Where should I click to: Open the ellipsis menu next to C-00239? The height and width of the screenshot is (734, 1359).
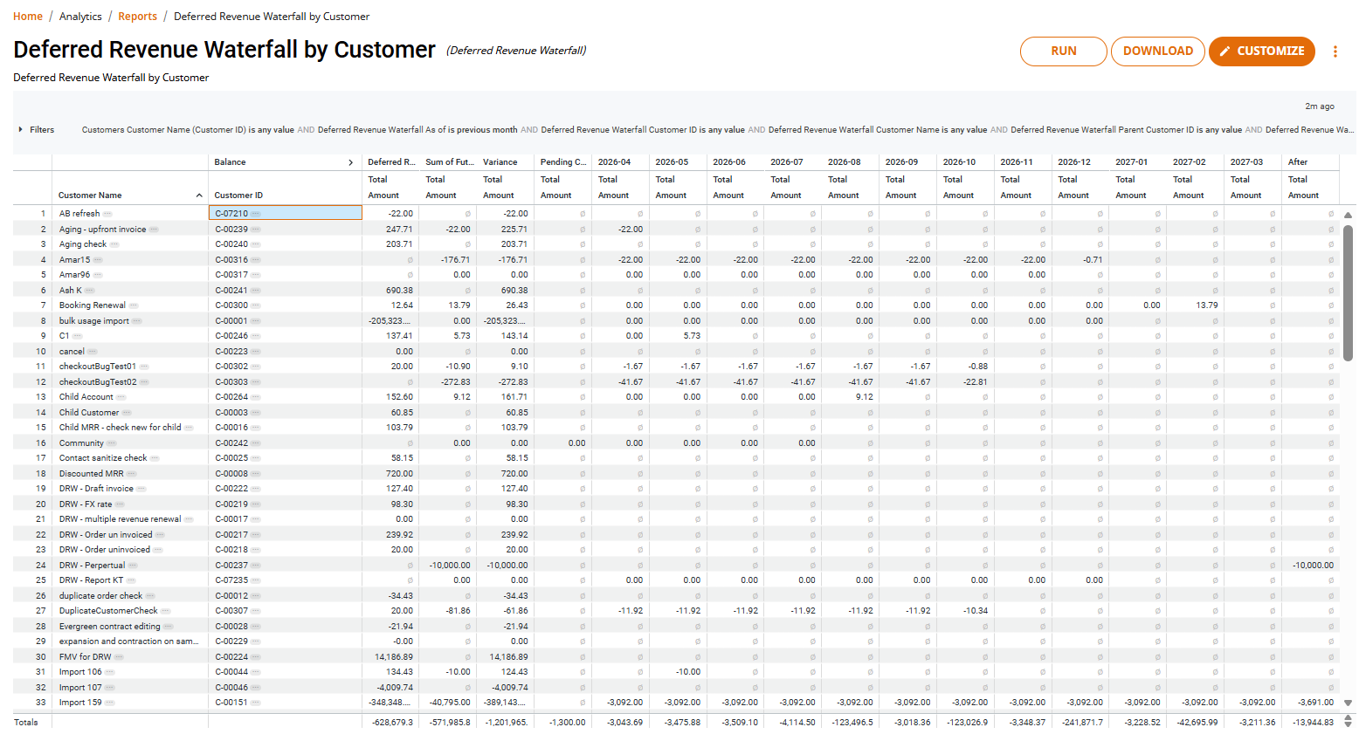(255, 230)
